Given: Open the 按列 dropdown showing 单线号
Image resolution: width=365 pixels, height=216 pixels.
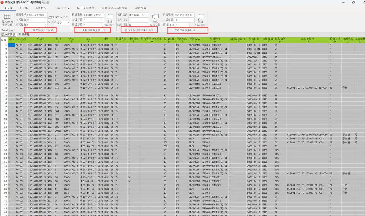Looking at the screenshot, I should pos(62,23).
